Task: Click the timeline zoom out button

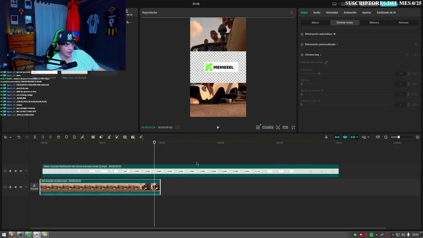Action: point(386,137)
